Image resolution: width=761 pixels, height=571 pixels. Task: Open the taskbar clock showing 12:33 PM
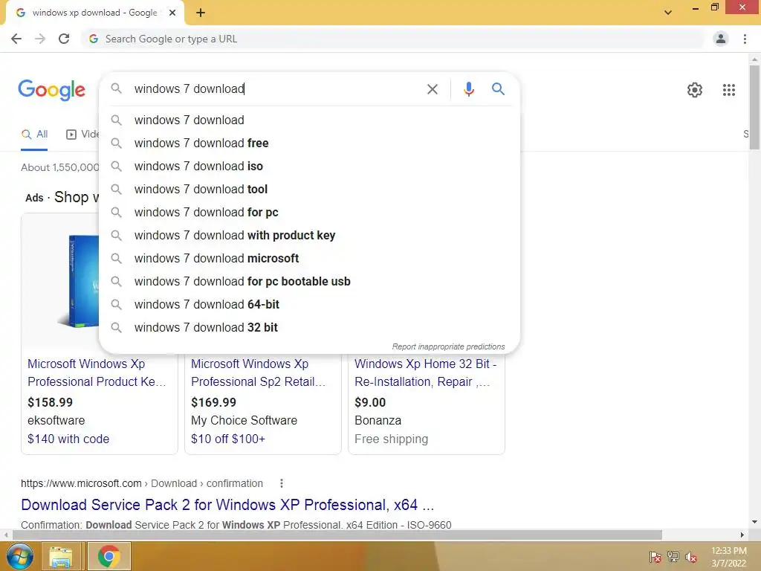pos(728,557)
